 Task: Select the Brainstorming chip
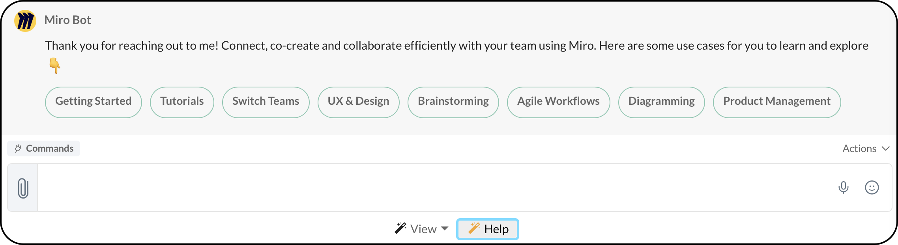453,102
